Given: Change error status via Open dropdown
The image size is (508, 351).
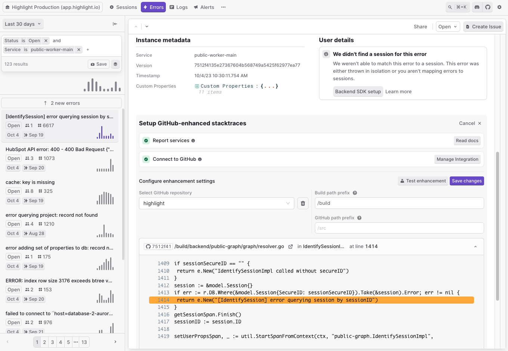Looking at the screenshot, I should pos(447,26).
